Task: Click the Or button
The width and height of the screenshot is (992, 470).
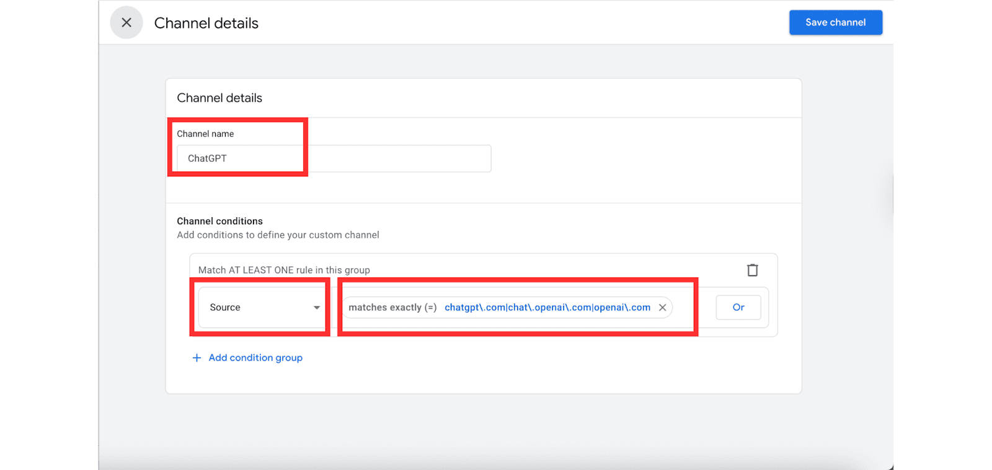Action: pyautogui.click(x=738, y=307)
